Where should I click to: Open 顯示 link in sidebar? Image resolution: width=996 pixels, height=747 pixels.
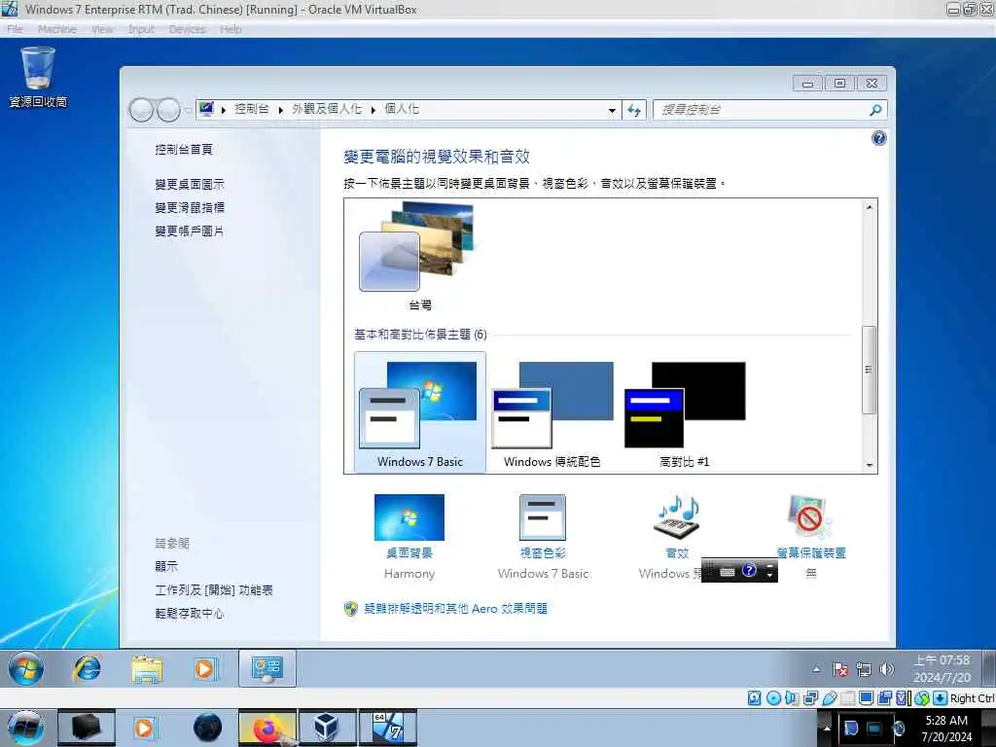coord(166,567)
